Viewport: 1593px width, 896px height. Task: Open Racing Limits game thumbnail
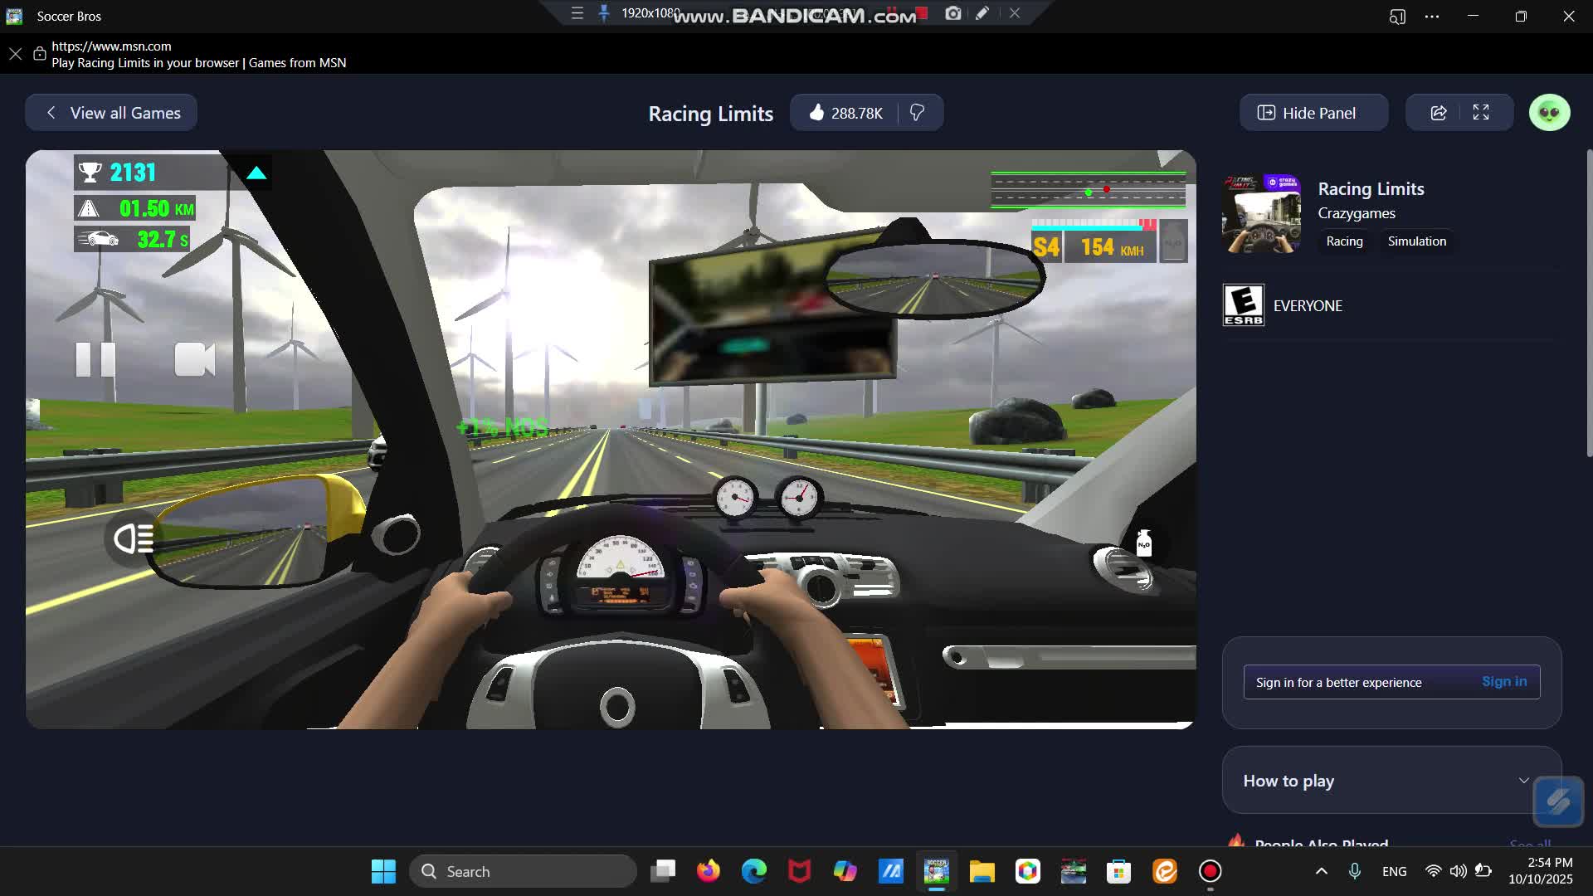[x=1261, y=214]
